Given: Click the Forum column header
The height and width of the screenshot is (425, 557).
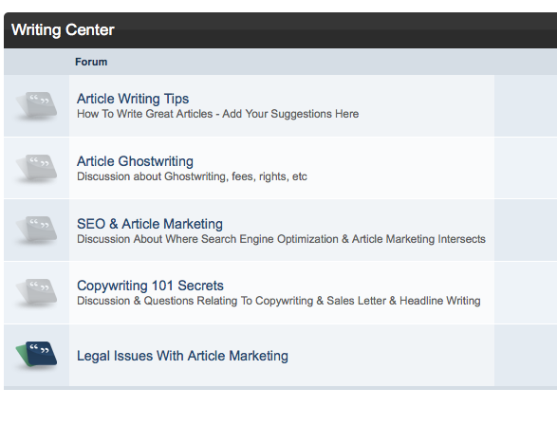Looking at the screenshot, I should pos(91,62).
